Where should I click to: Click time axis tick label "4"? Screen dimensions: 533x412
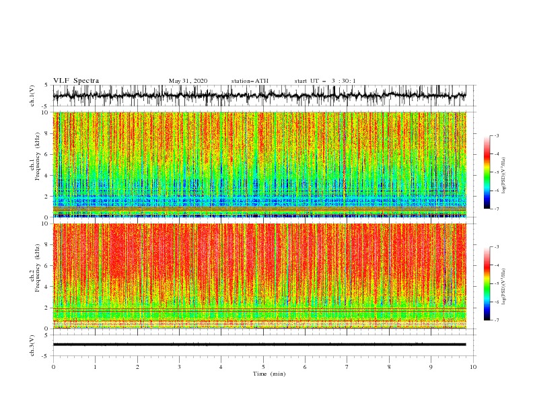(221, 367)
